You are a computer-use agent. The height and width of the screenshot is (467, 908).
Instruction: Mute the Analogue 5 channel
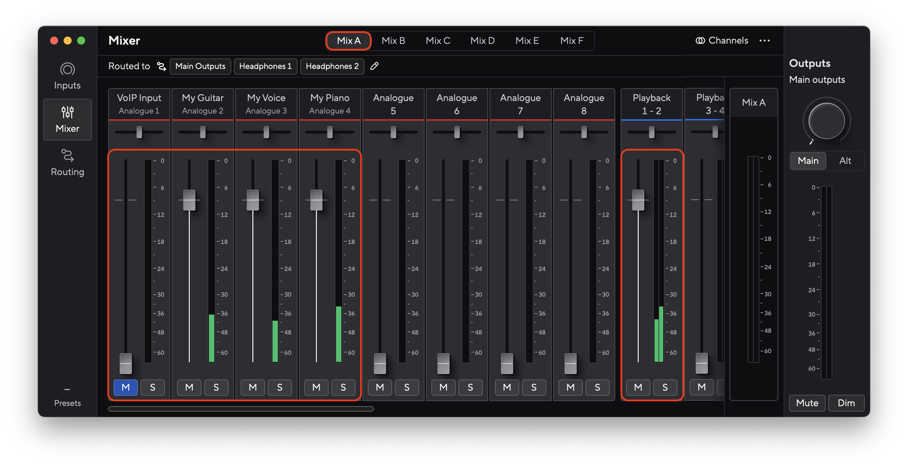coord(380,387)
